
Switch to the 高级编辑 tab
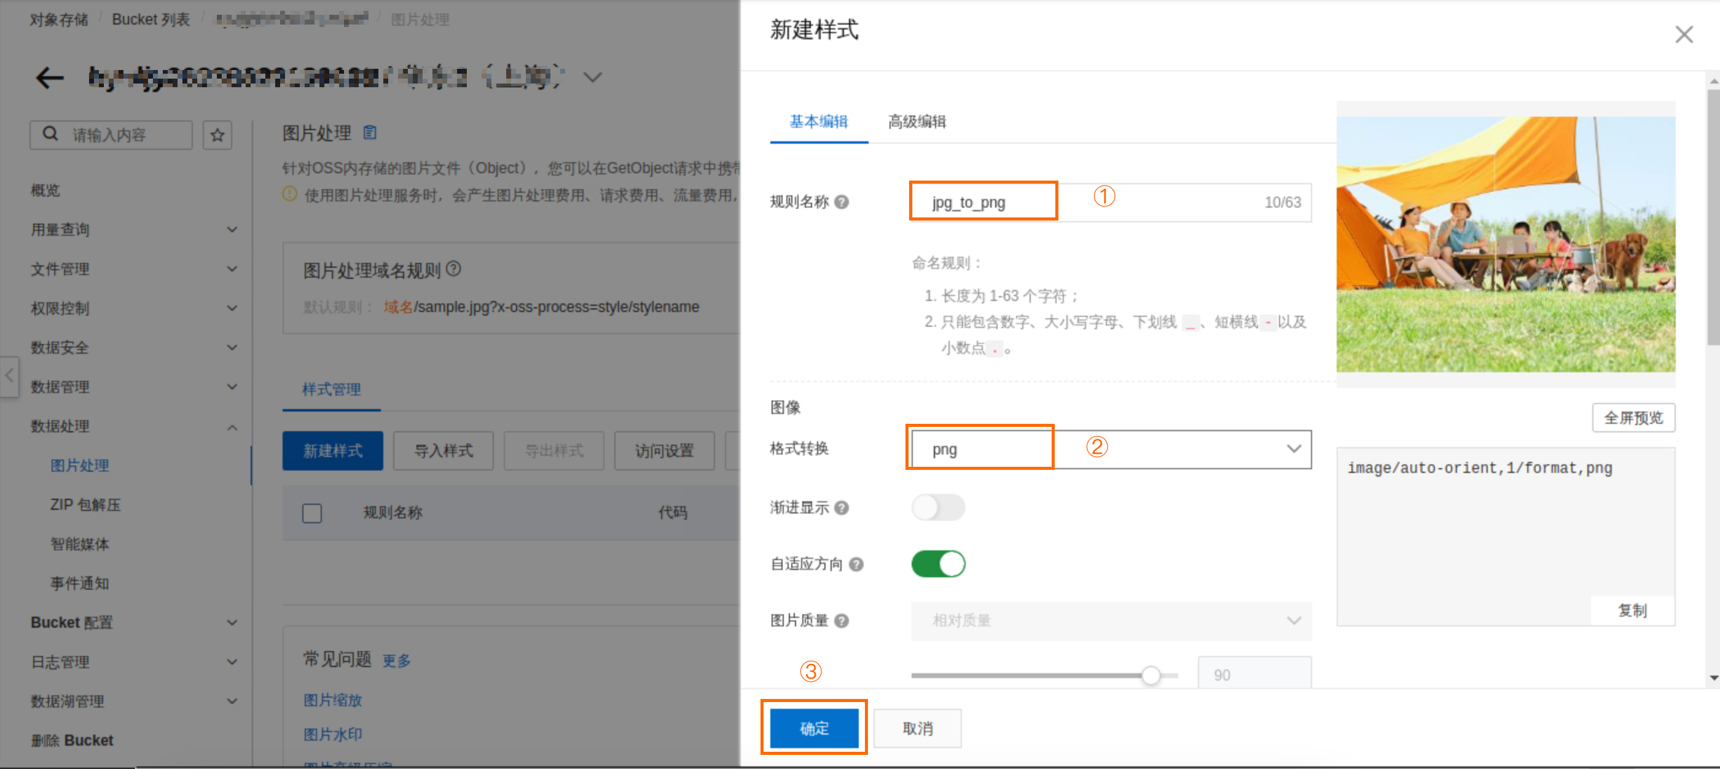click(917, 122)
